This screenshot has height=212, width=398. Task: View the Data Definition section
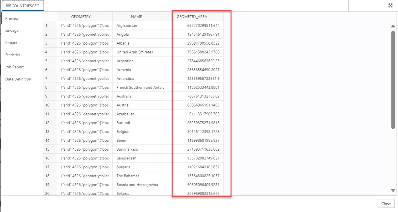[18, 79]
